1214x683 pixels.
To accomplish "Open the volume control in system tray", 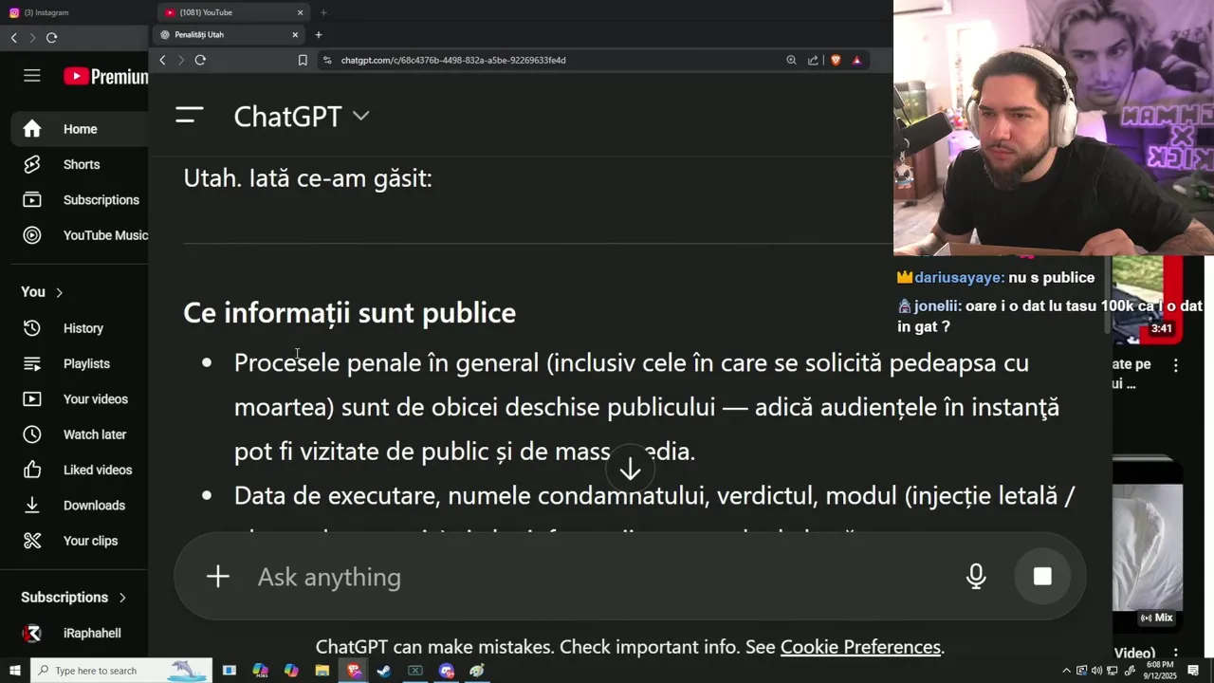I will [x=1097, y=671].
